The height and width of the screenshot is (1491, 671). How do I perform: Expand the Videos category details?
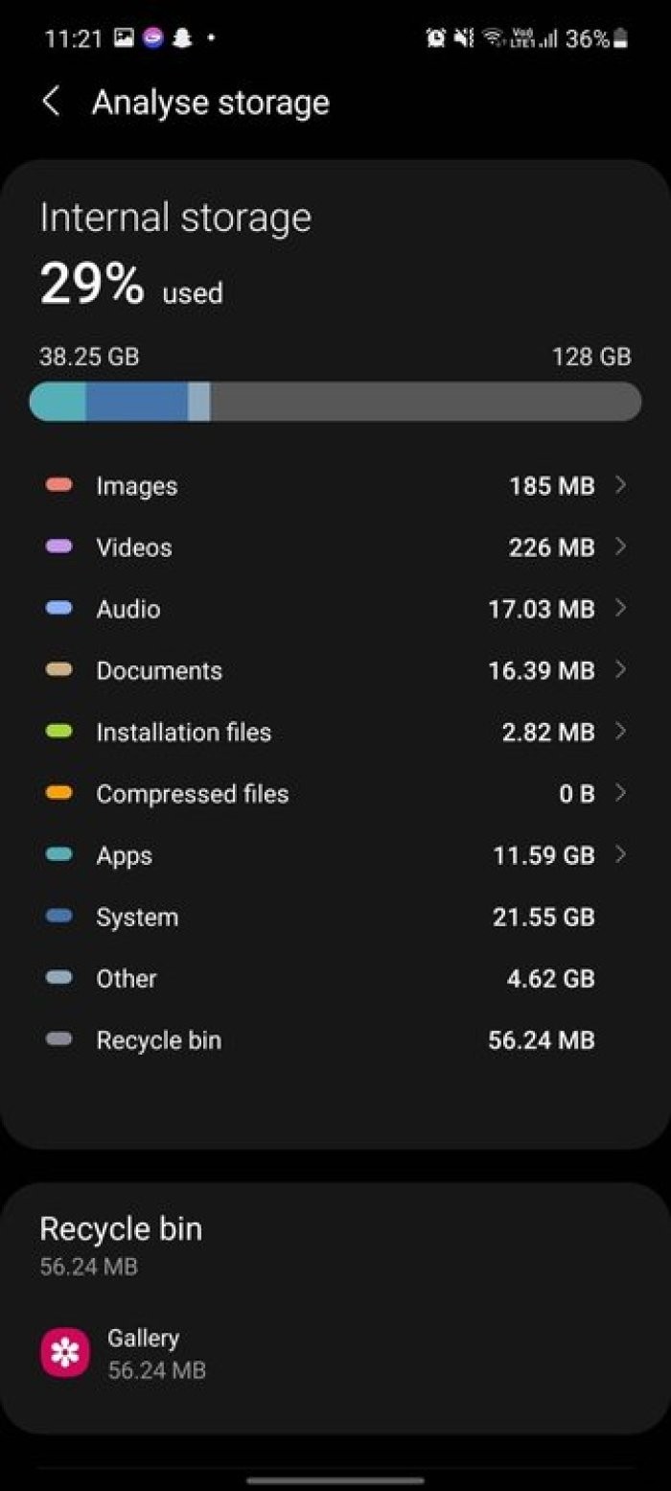click(620, 547)
